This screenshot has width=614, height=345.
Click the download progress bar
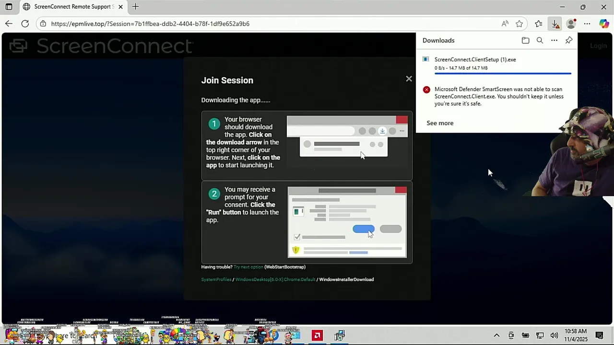click(503, 73)
